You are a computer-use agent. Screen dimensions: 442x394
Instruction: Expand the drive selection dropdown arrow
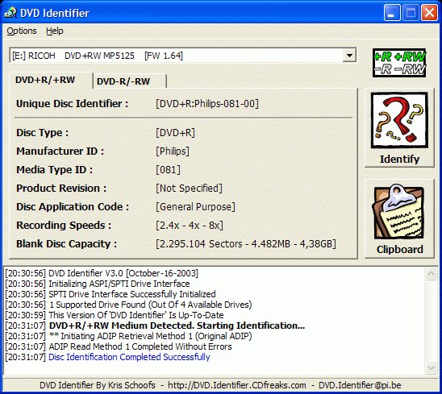click(349, 56)
